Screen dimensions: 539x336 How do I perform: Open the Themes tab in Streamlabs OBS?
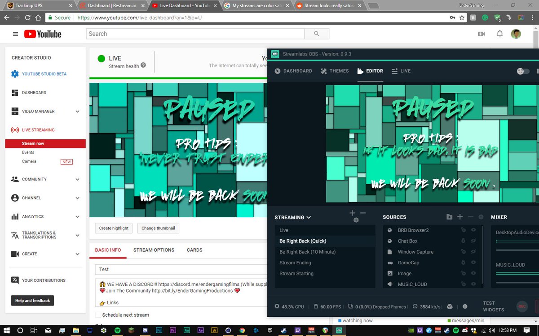(335, 71)
